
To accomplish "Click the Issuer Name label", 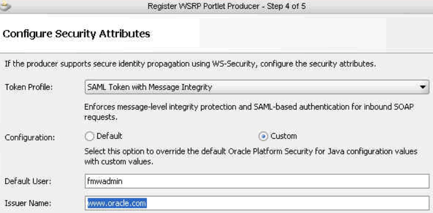I will pyautogui.click(x=28, y=203).
